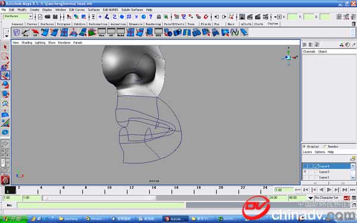Select the Render radio button
This screenshot has height=223, width=357.
325,146
